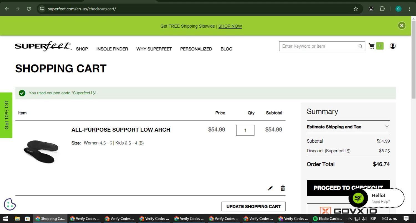Click Update Shopping Cart
This screenshot has height=223, width=416.
coord(253,206)
